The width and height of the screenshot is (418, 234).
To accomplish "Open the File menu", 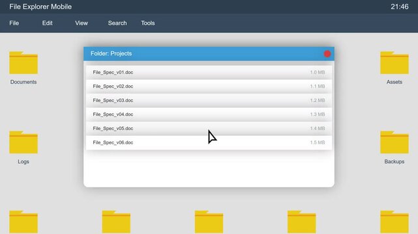I will [x=14, y=23].
